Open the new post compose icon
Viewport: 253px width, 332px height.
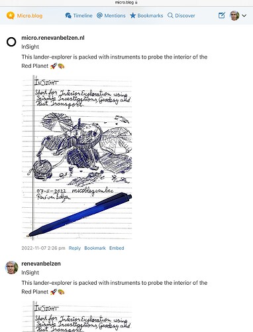pos(222,15)
